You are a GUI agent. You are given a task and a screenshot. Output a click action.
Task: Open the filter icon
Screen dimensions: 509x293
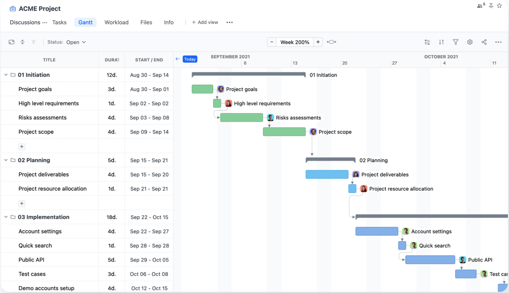tap(455, 42)
